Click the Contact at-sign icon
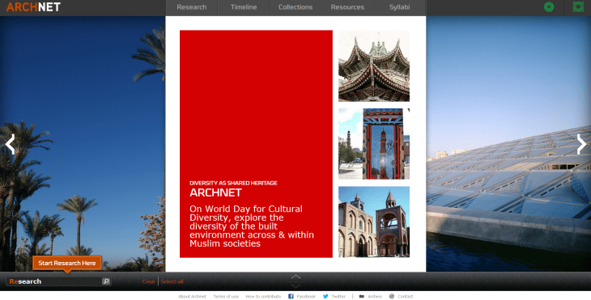591x300 pixels. click(x=392, y=297)
